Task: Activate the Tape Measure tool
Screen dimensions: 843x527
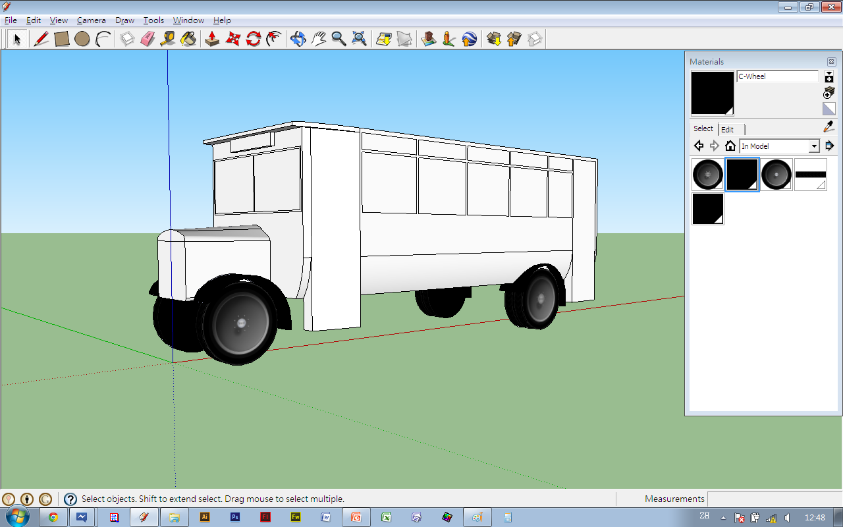Action: pos(168,39)
